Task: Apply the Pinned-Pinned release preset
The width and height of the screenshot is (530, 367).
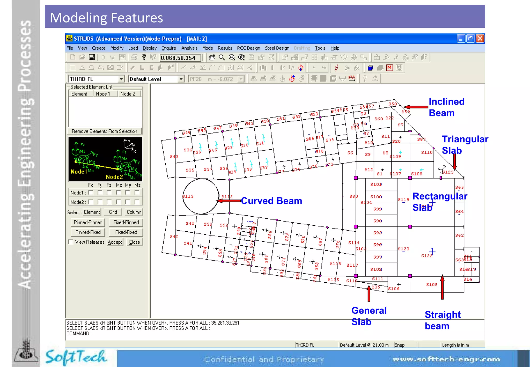Action: click(88, 222)
